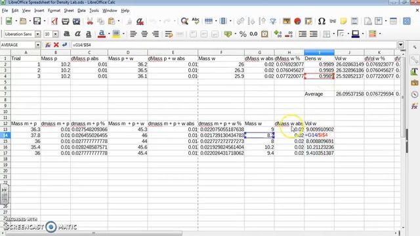Toggle Wrap Text
Screen dimensions: 420x236
(169, 34)
